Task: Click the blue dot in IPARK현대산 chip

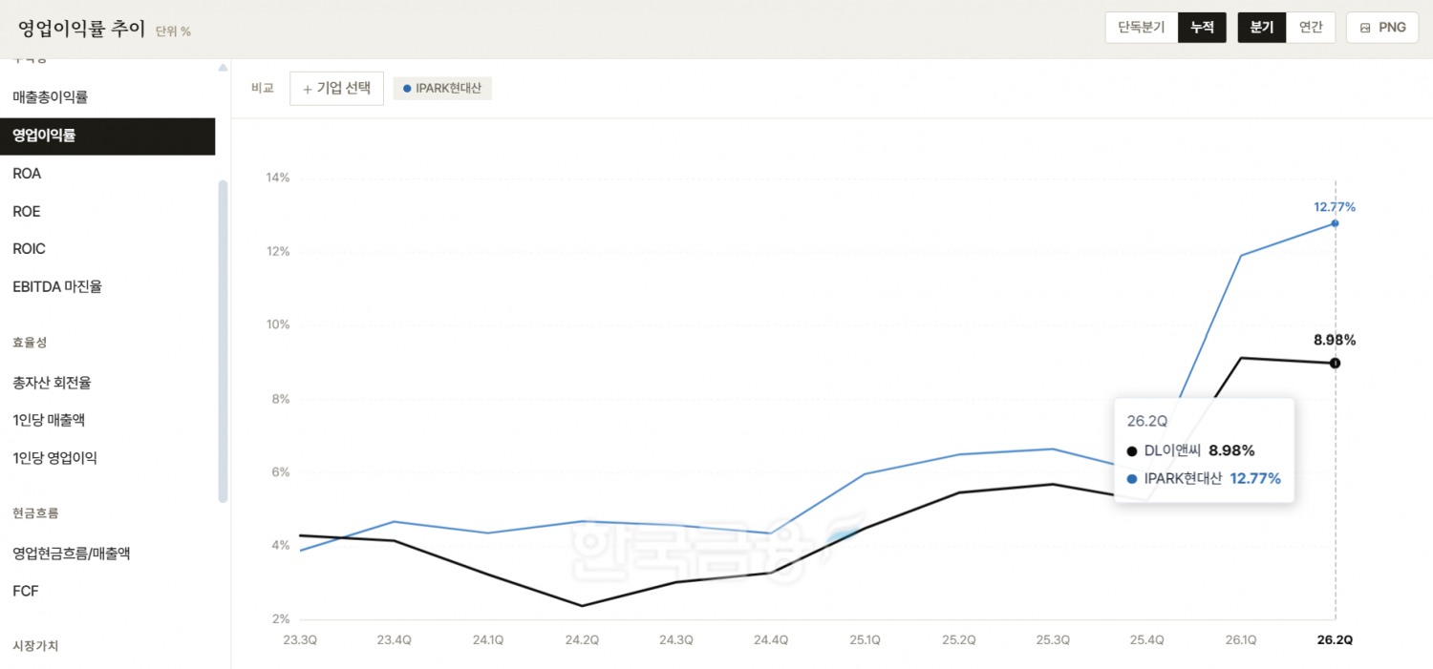Action: [407, 89]
